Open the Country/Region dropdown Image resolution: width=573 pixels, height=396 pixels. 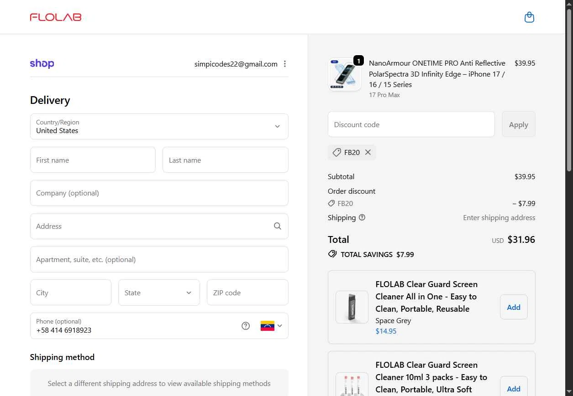(159, 126)
